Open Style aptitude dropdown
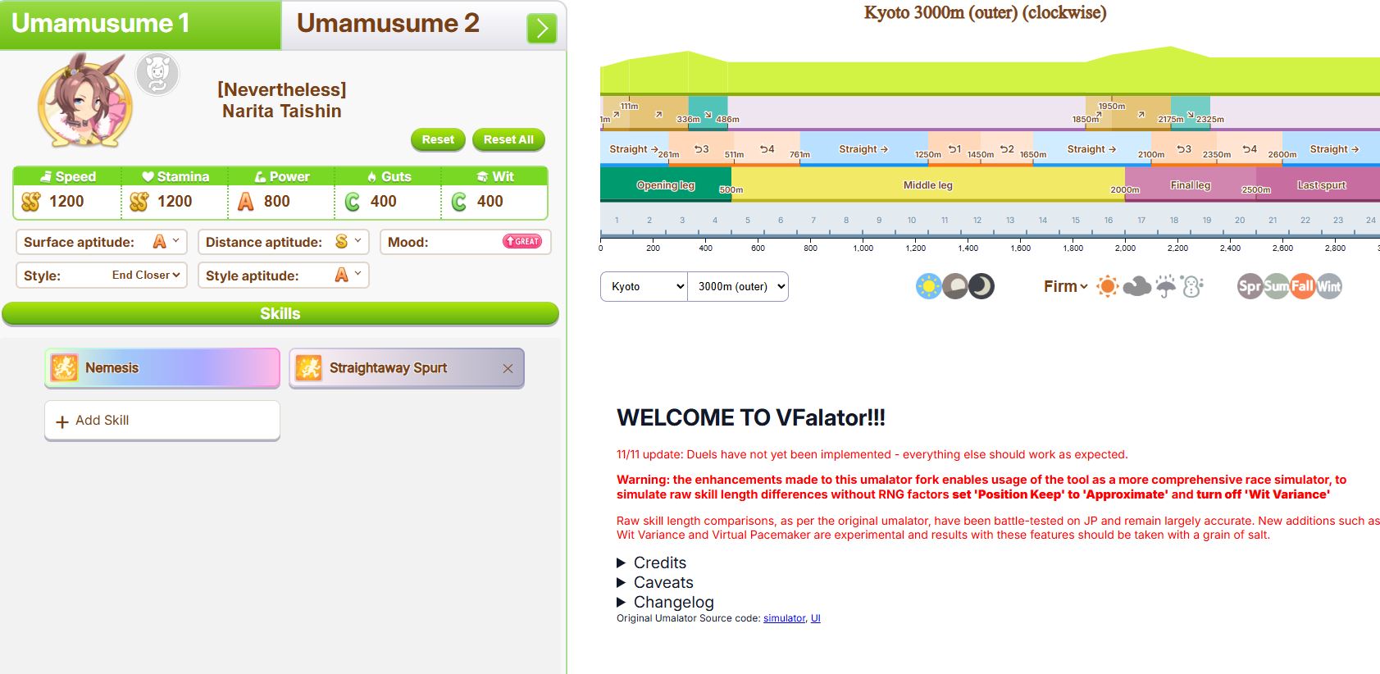The image size is (1380, 674). tap(348, 276)
